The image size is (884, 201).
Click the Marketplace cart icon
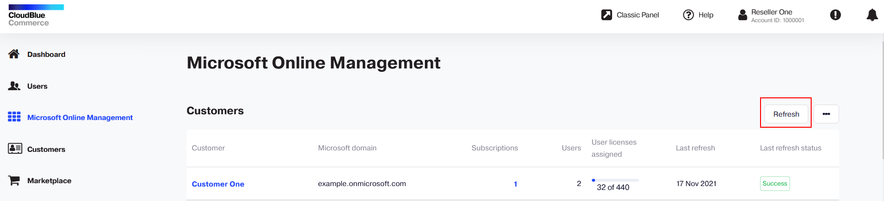[x=14, y=180]
